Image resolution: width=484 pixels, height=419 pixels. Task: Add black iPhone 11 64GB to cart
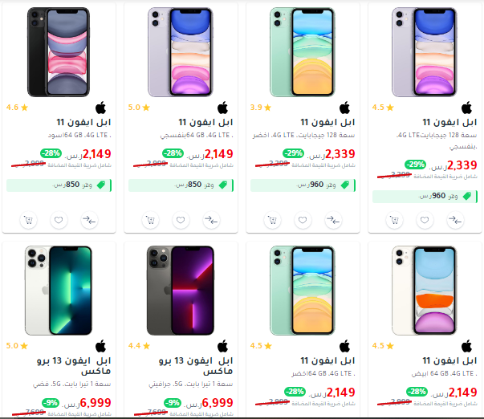coord(28,221)
